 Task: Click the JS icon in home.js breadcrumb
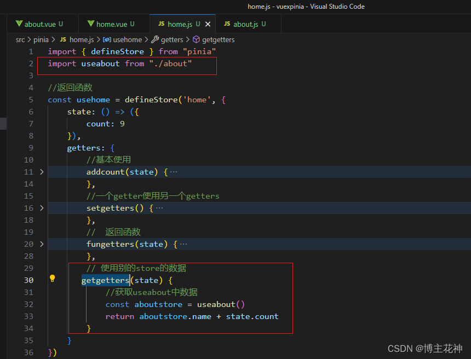coord(63,39)
